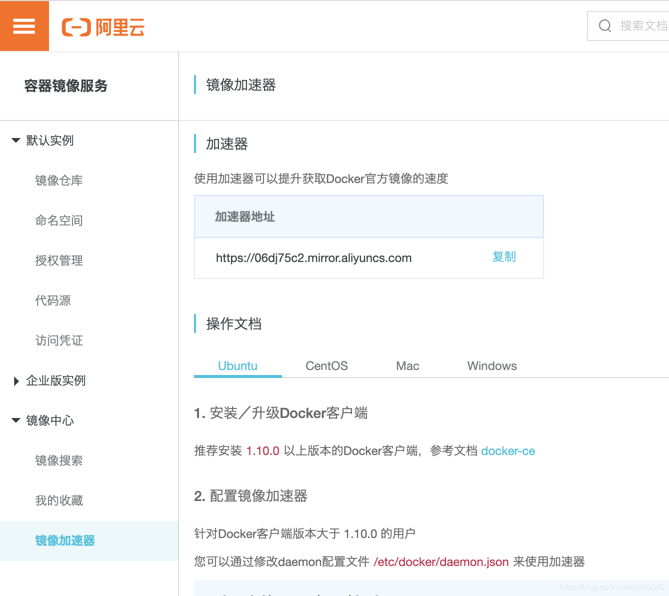This screenshot has width=669, height=596.
Task: Click the 1. 安装／升级Docker客户端 heading
Action: tap(281, 413)
